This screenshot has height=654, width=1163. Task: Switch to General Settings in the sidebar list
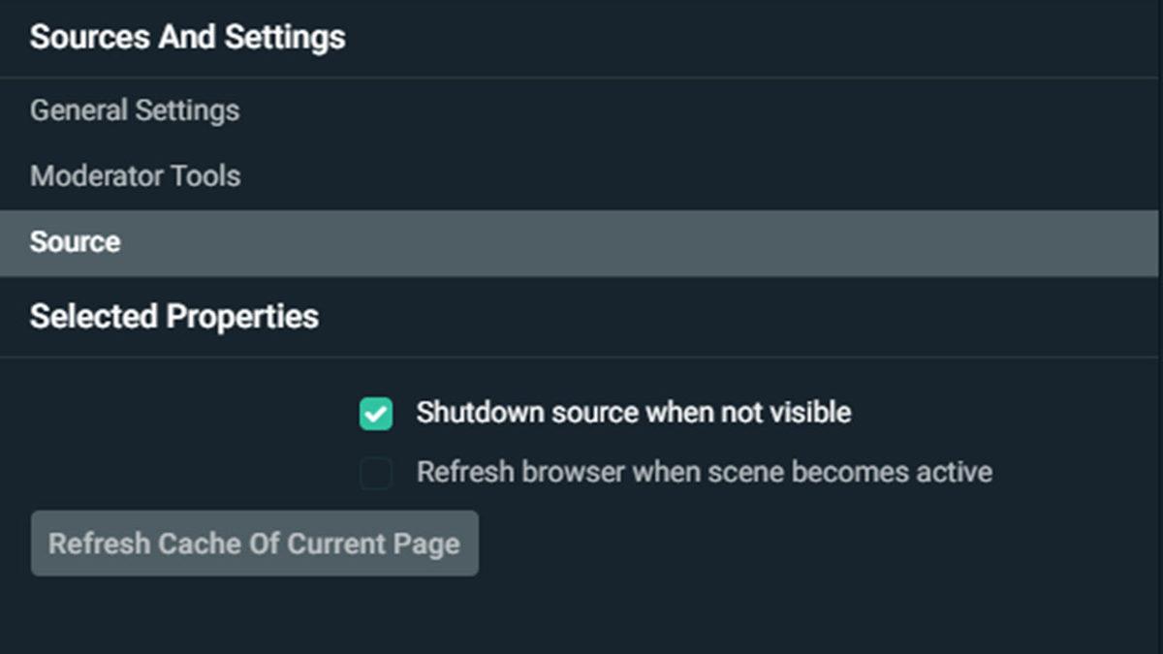pyautogui.click(x=135, y=110)
